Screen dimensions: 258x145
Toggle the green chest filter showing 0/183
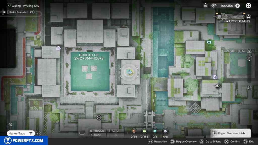pos(144,131)
